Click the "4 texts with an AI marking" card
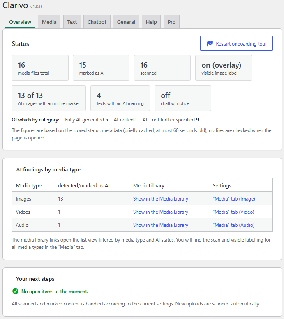Screen dimensions: 284x319 [120, 98]
